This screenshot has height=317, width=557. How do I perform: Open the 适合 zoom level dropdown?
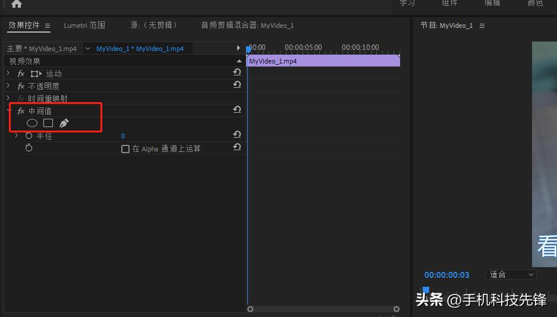coord(511,275)
